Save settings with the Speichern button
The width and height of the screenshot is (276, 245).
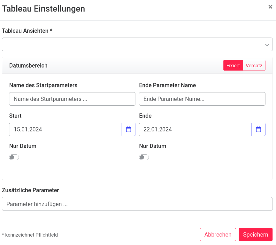pyautogui.click(x=256, y=234)
